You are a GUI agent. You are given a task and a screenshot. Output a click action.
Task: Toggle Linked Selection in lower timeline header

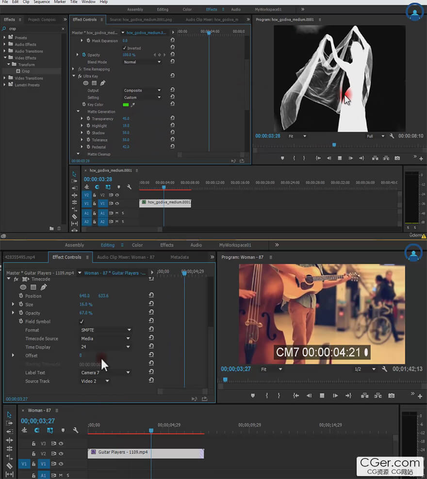[50, 430]
